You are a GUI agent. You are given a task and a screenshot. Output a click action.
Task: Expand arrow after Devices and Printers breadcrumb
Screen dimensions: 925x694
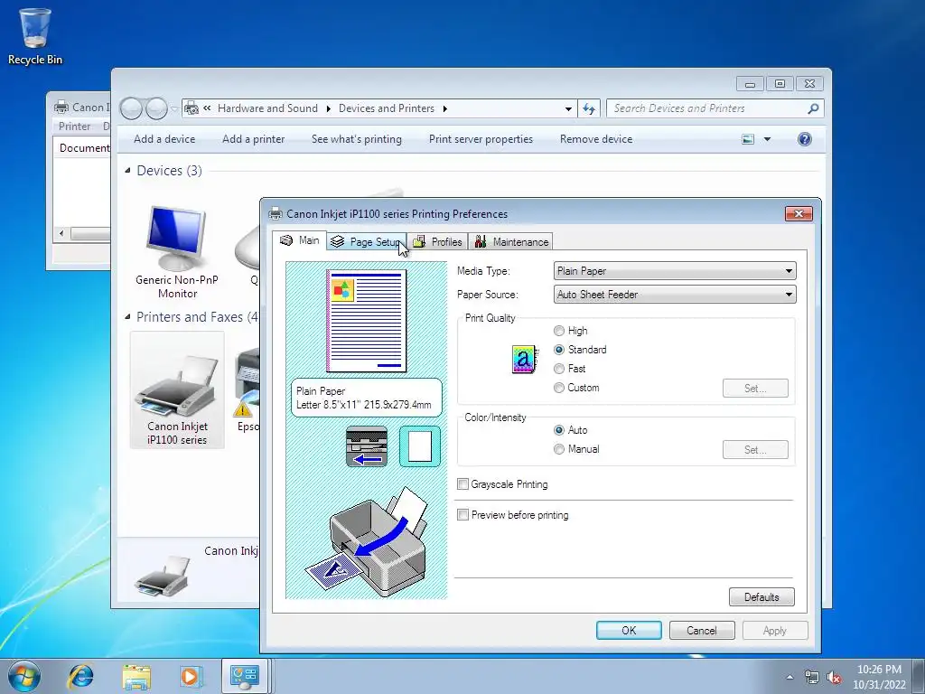(x=444, y=108)
